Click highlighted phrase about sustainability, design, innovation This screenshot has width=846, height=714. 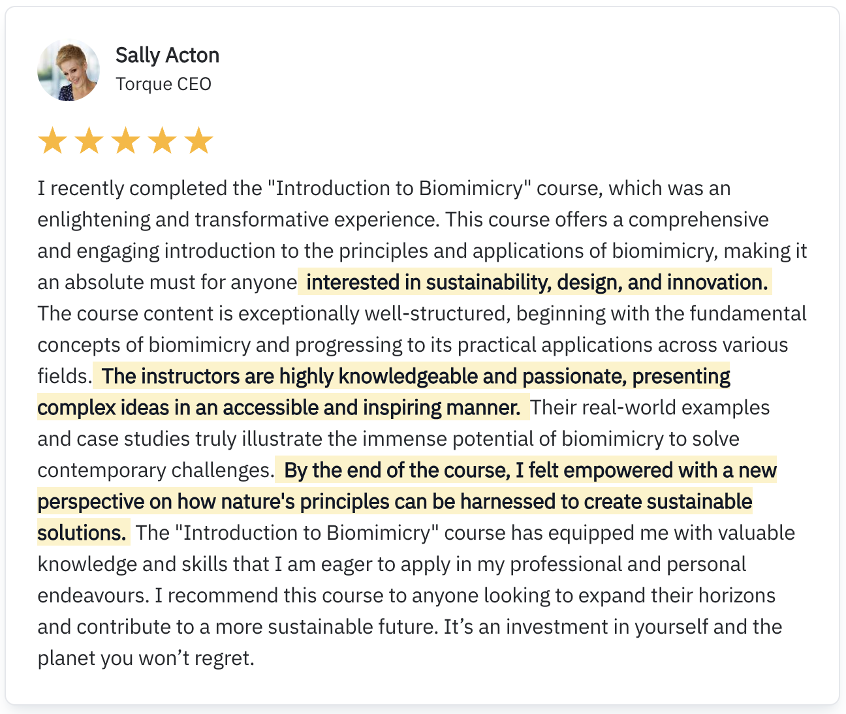click(535, 283)
